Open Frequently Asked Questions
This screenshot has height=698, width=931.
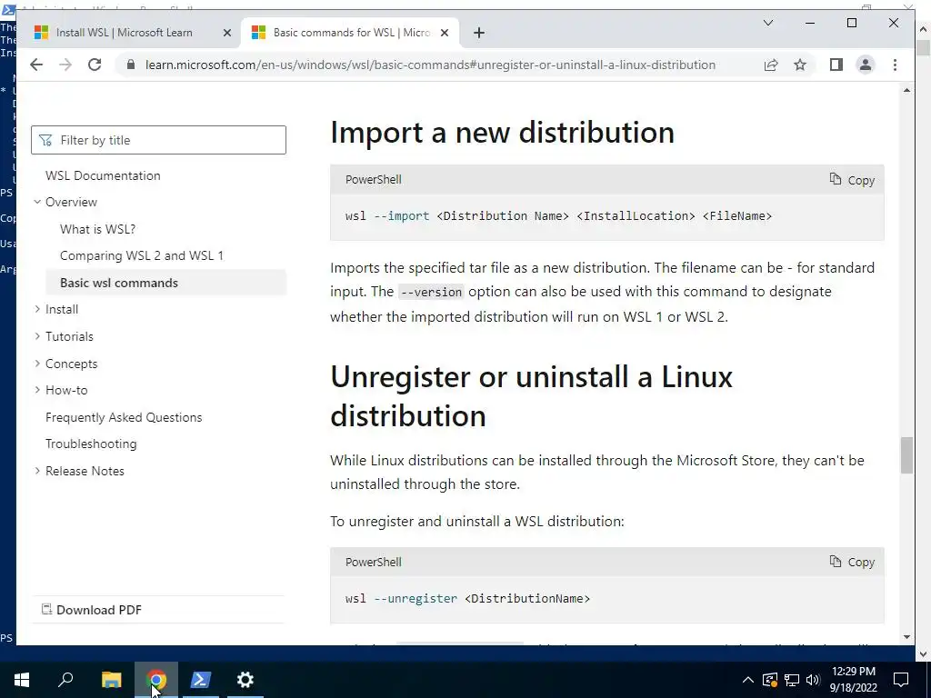click(124, 417)
